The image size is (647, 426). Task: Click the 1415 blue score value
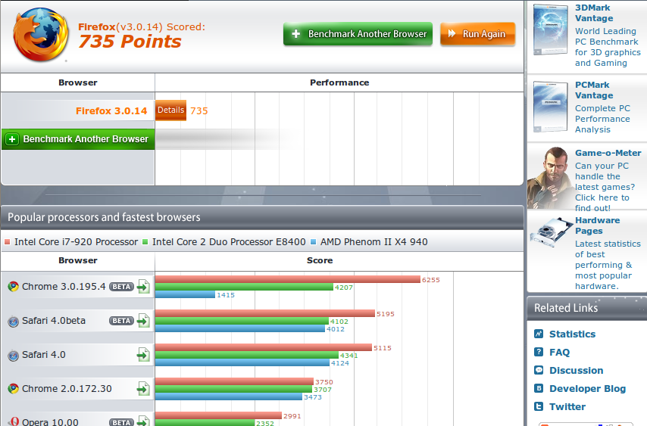(226, 295)
